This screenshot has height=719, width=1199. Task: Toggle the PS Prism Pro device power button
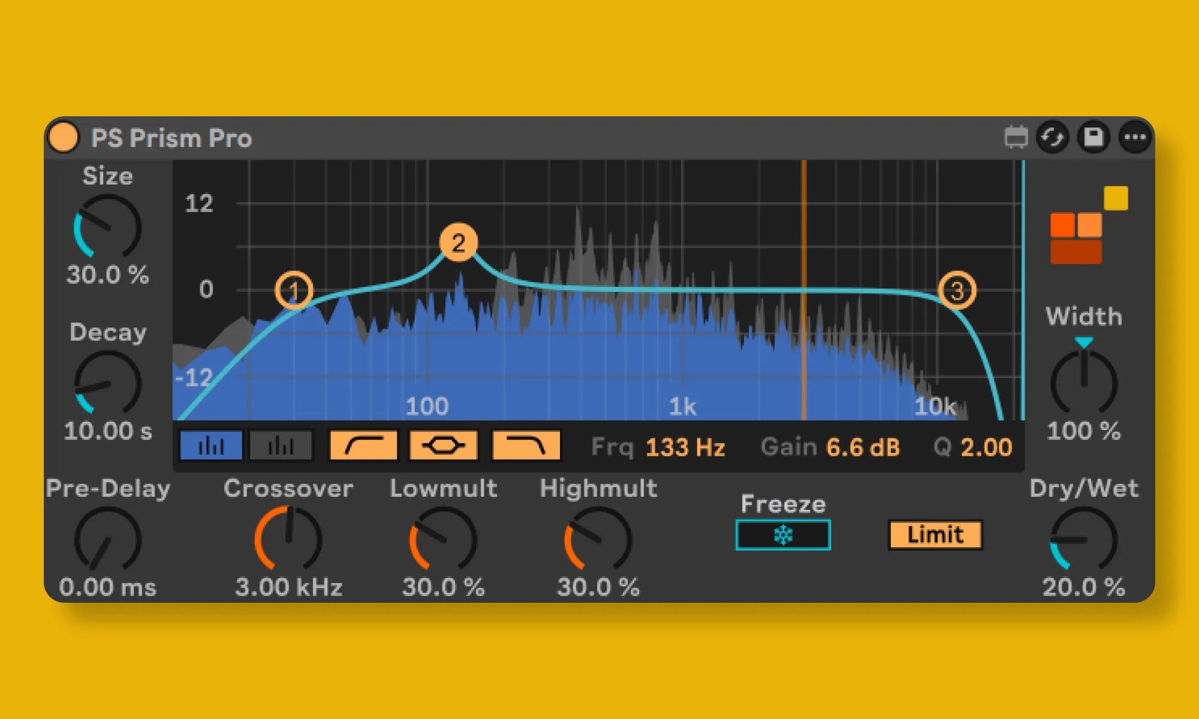[x=64, y=137]
